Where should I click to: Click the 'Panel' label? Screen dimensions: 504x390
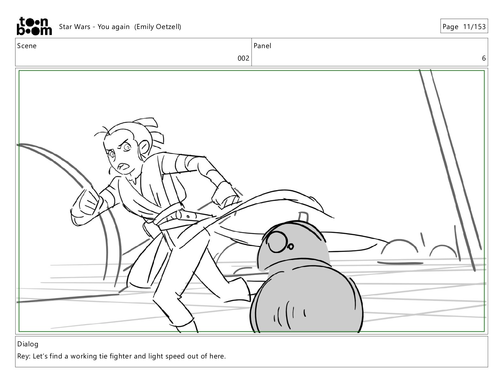(262, 46)
